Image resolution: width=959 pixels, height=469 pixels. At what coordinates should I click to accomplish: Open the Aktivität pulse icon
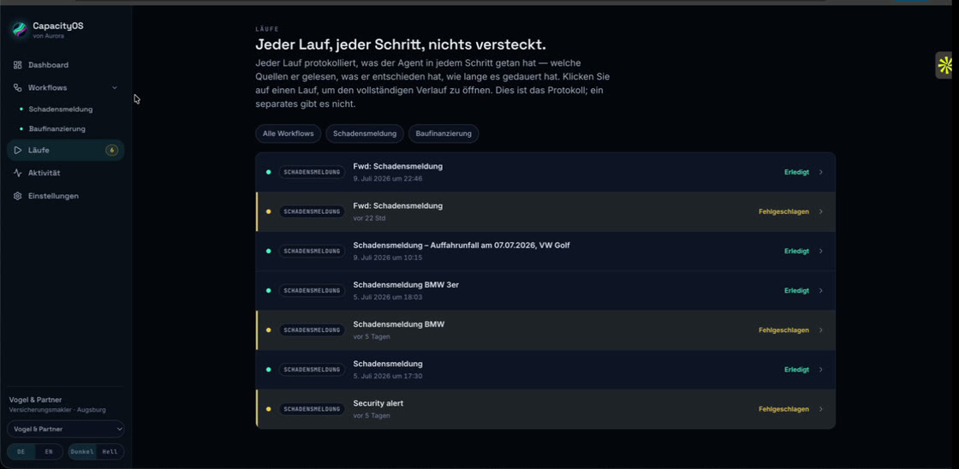(18, 173)
